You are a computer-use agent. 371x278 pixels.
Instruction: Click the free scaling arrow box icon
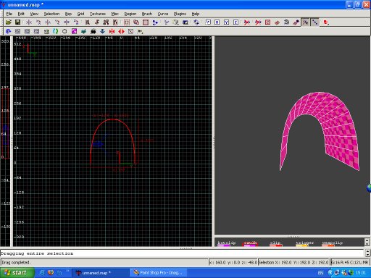tap(208, 22)
